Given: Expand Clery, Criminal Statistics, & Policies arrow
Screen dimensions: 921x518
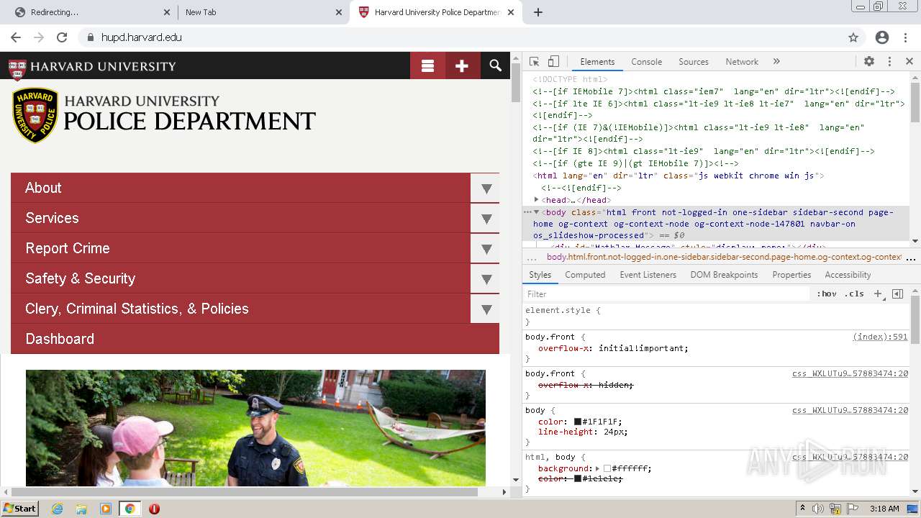Looking at the screenshot, I should point(486,309).
